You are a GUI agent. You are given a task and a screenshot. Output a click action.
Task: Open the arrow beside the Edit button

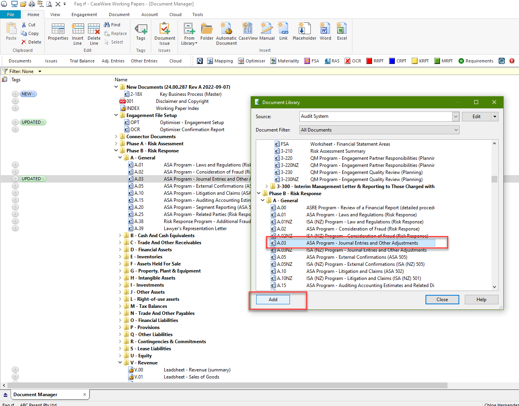pos(495,117)
